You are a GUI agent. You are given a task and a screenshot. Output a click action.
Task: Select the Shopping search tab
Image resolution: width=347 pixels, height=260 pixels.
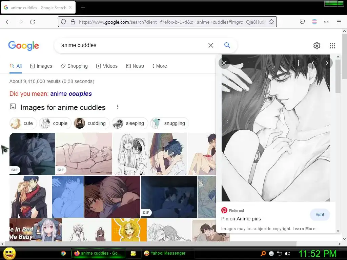74,66
